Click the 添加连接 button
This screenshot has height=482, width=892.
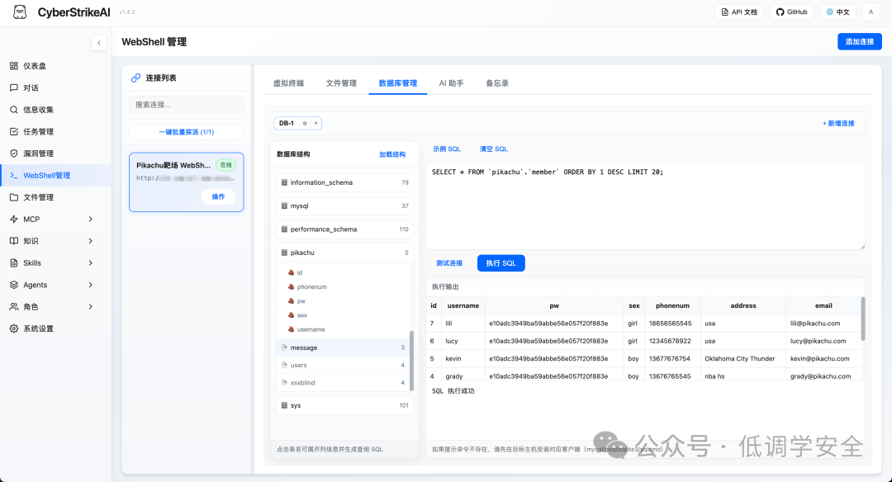(x=860, y=41)
